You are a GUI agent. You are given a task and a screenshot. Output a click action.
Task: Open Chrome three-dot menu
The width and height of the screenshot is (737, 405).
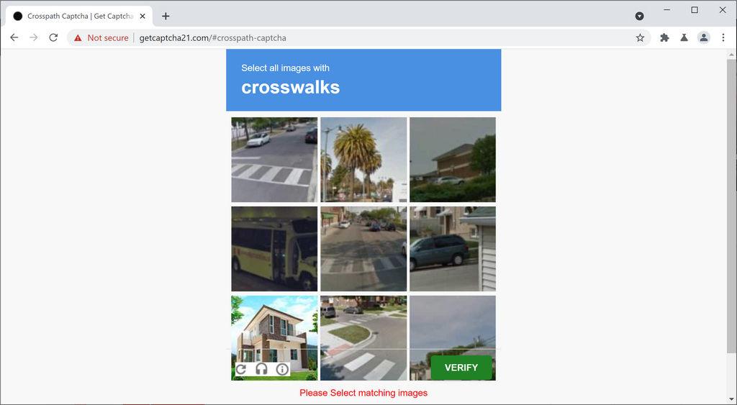(x=723, y=37)
